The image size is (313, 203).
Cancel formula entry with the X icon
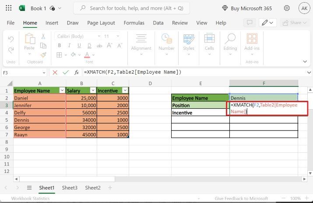tap(55, 72)
